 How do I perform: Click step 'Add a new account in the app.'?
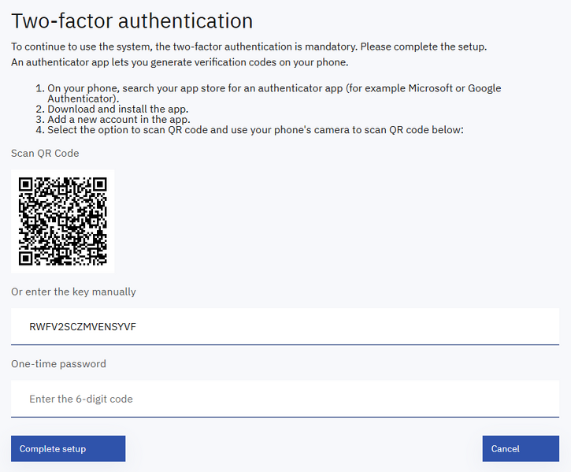(x=119, y=119)
